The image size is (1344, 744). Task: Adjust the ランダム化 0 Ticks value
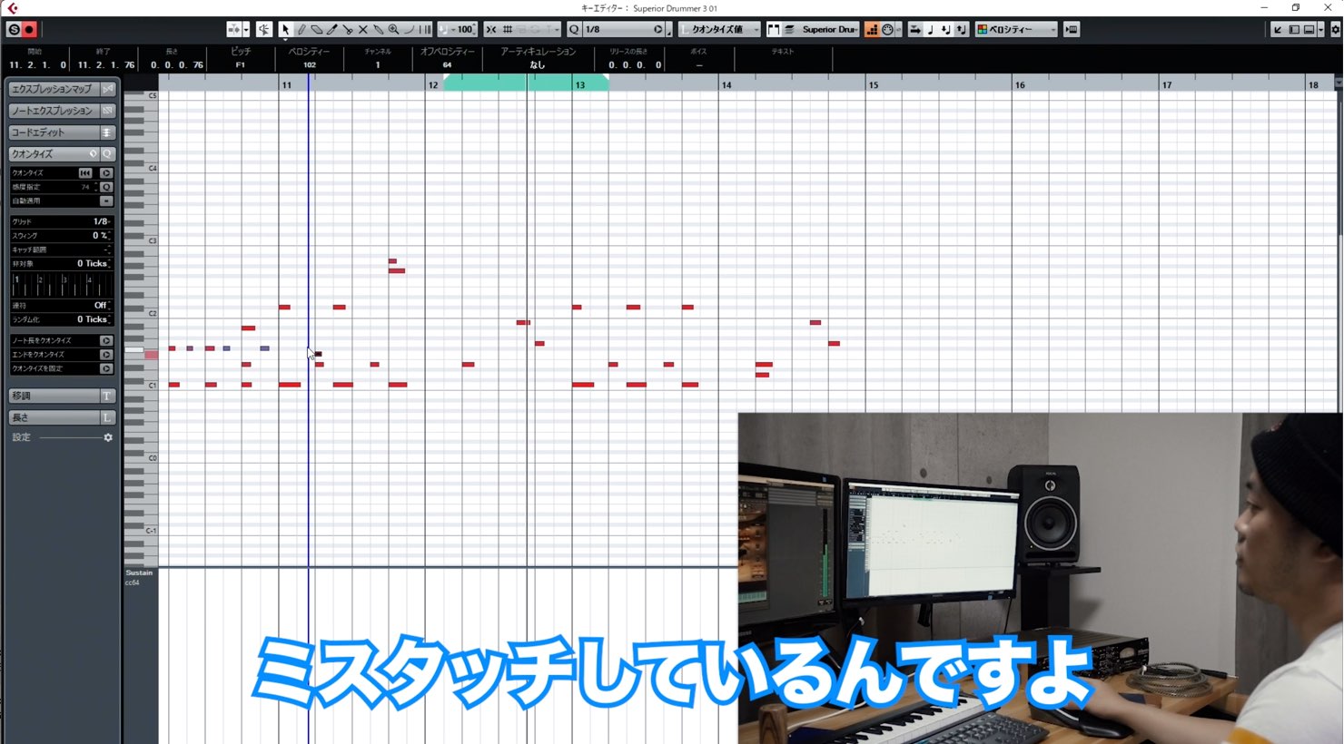pyautogui.click(x=93, y=319)
